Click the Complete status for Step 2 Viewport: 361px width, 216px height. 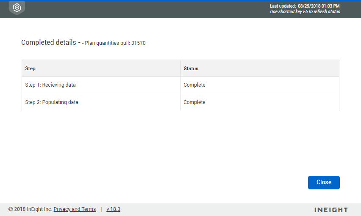[x=194, y=102]
